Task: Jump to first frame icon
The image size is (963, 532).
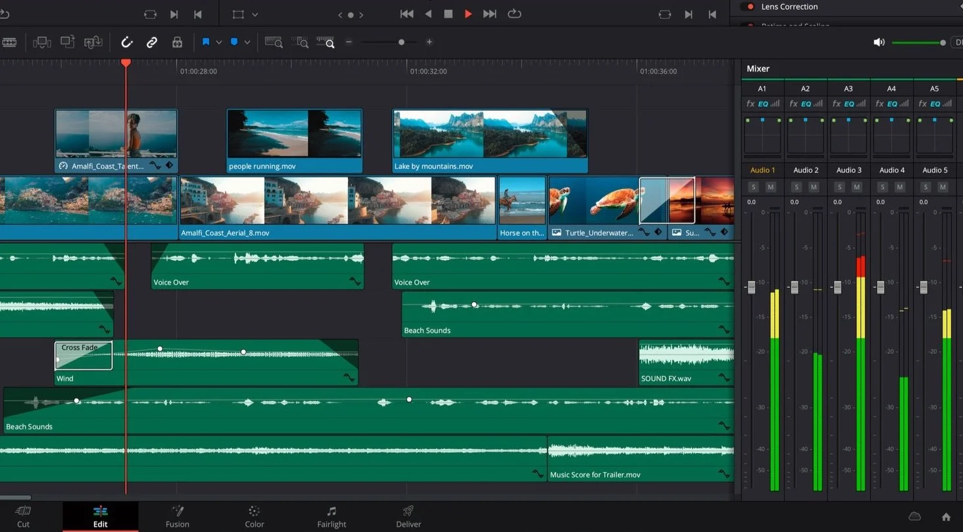Action: 407,14
